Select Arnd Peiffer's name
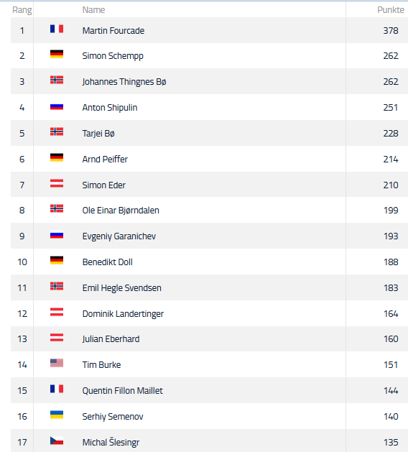Screen dimensions: 408x452 (105, 159)
